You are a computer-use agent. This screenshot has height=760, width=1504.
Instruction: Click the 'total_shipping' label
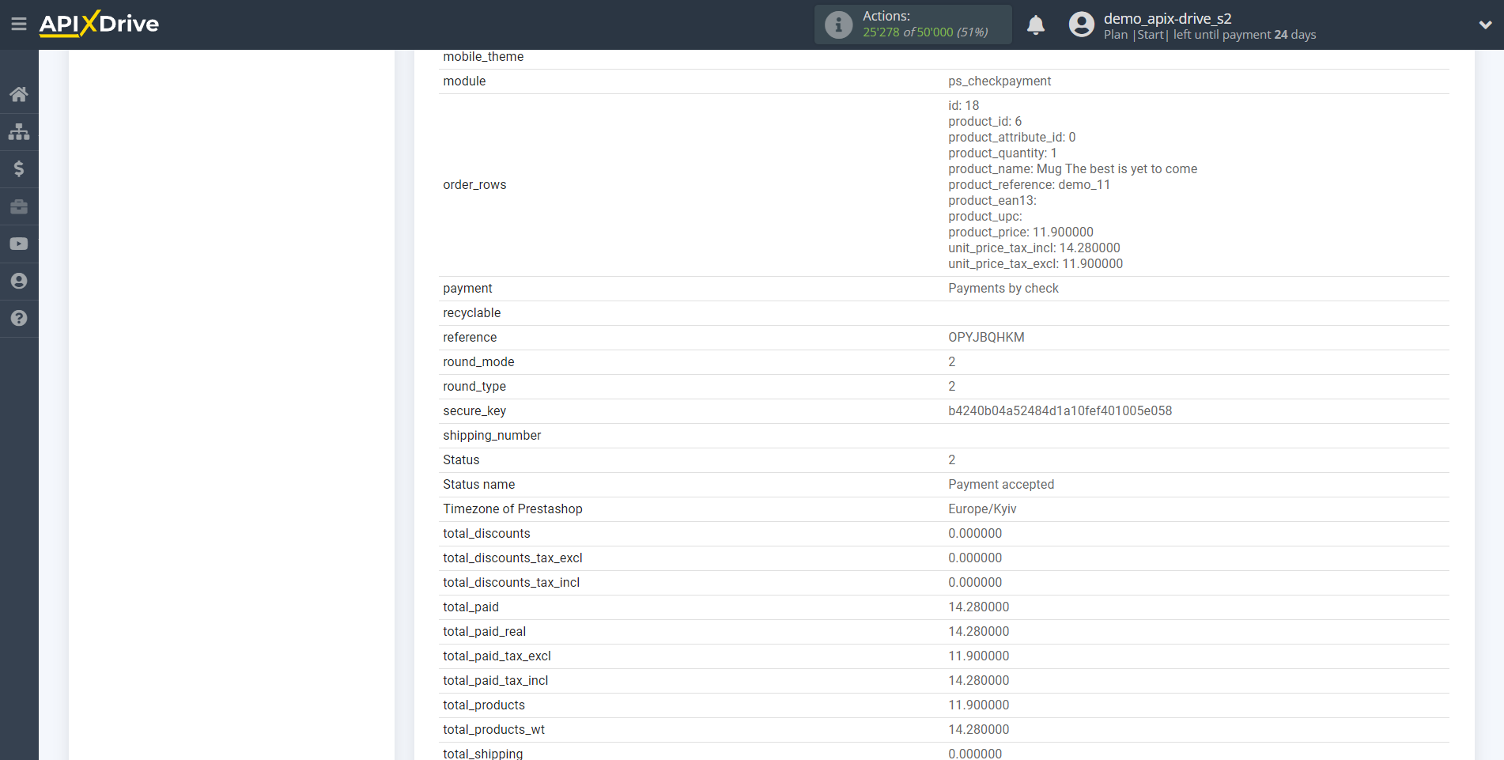(x=482, y=754)
